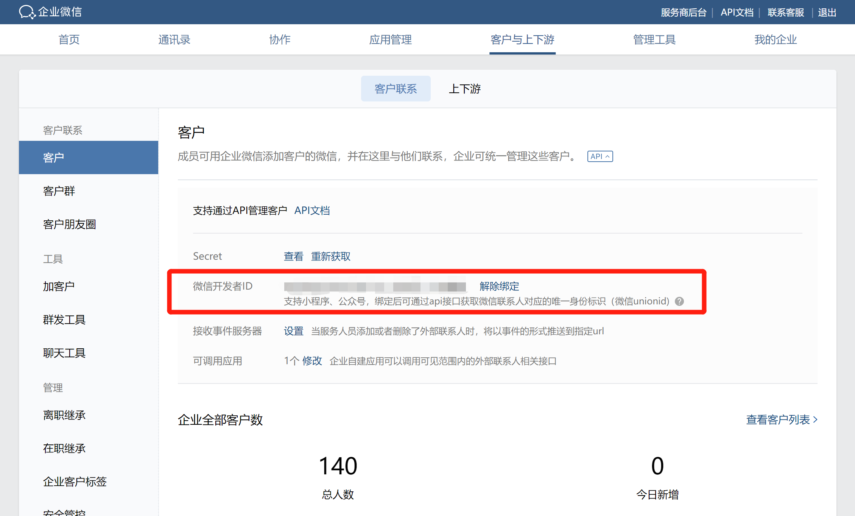Screen dimensions: 855x516
Task: Select the 客户联系 sub-tab
Action: click(x=396, y=89)
